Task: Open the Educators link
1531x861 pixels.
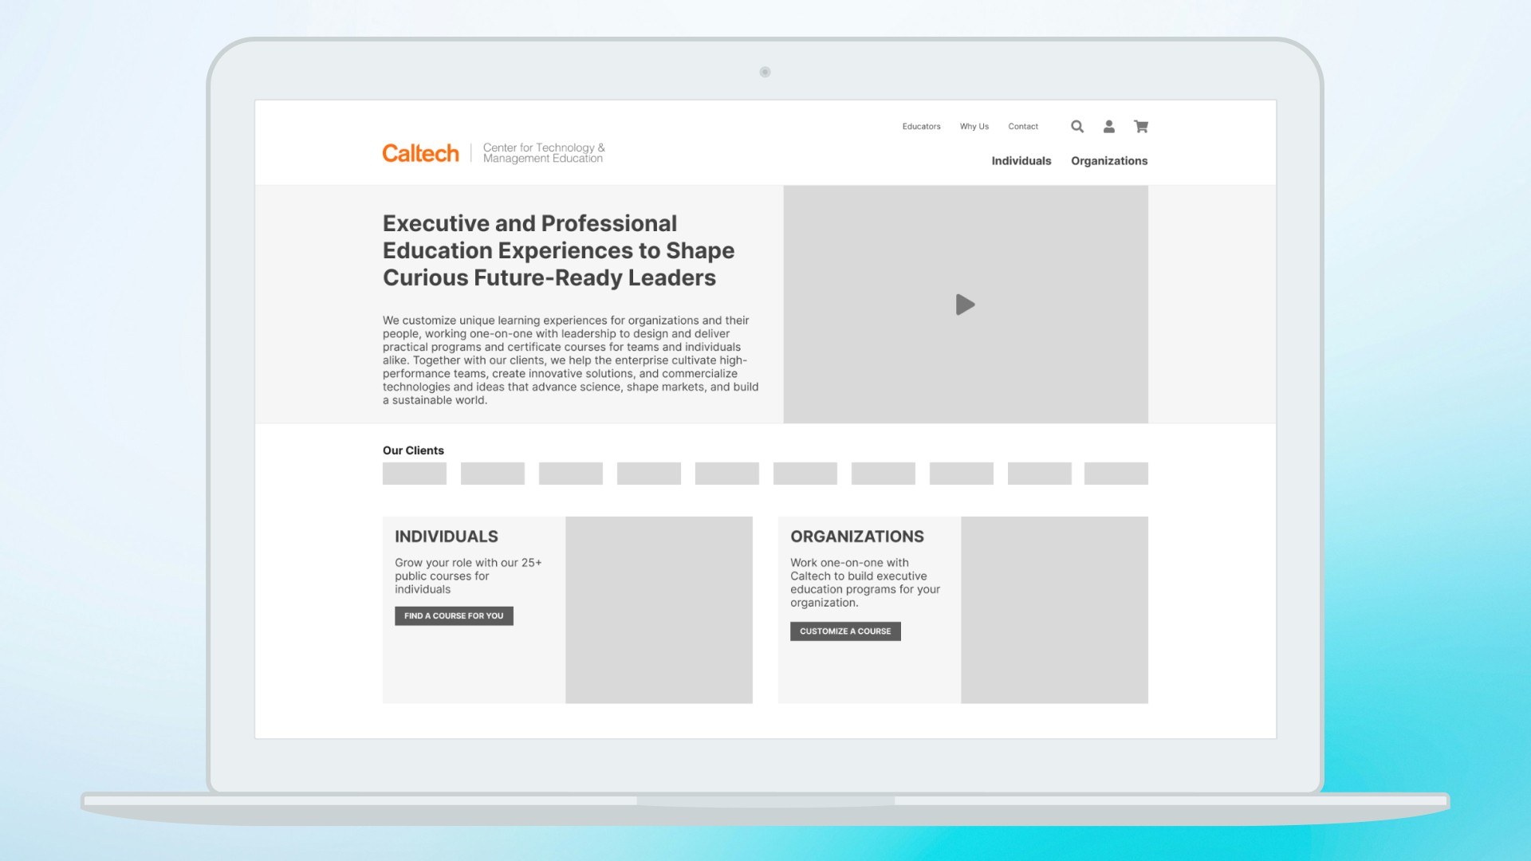Action: point(921,127)
